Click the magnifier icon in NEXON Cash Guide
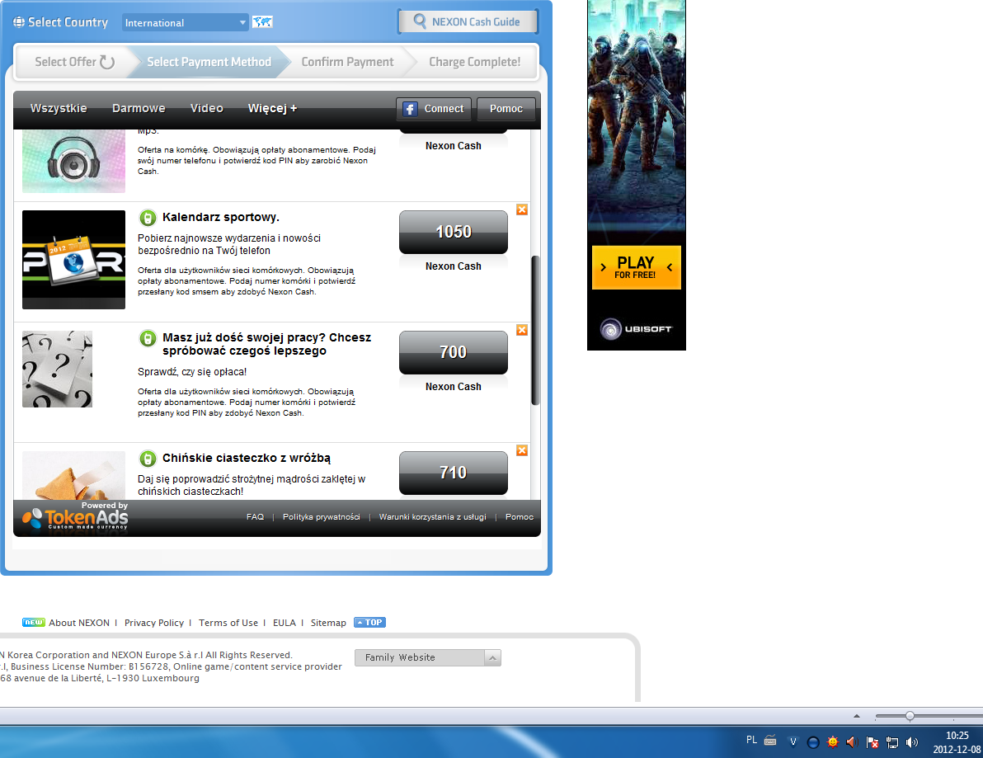This screenshot has height=758, width=983. [420, 21]
